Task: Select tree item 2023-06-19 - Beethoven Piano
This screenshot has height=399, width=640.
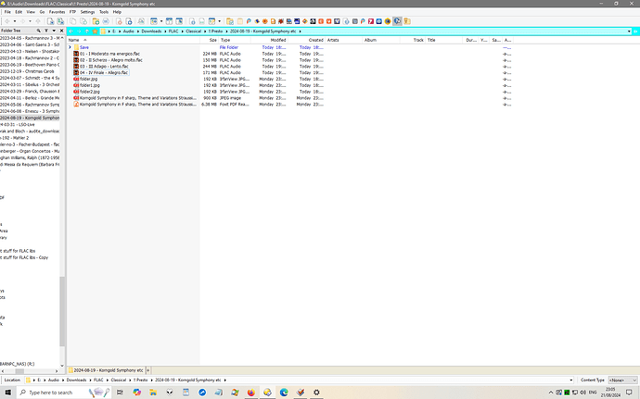Action: [x=30, y=65]
